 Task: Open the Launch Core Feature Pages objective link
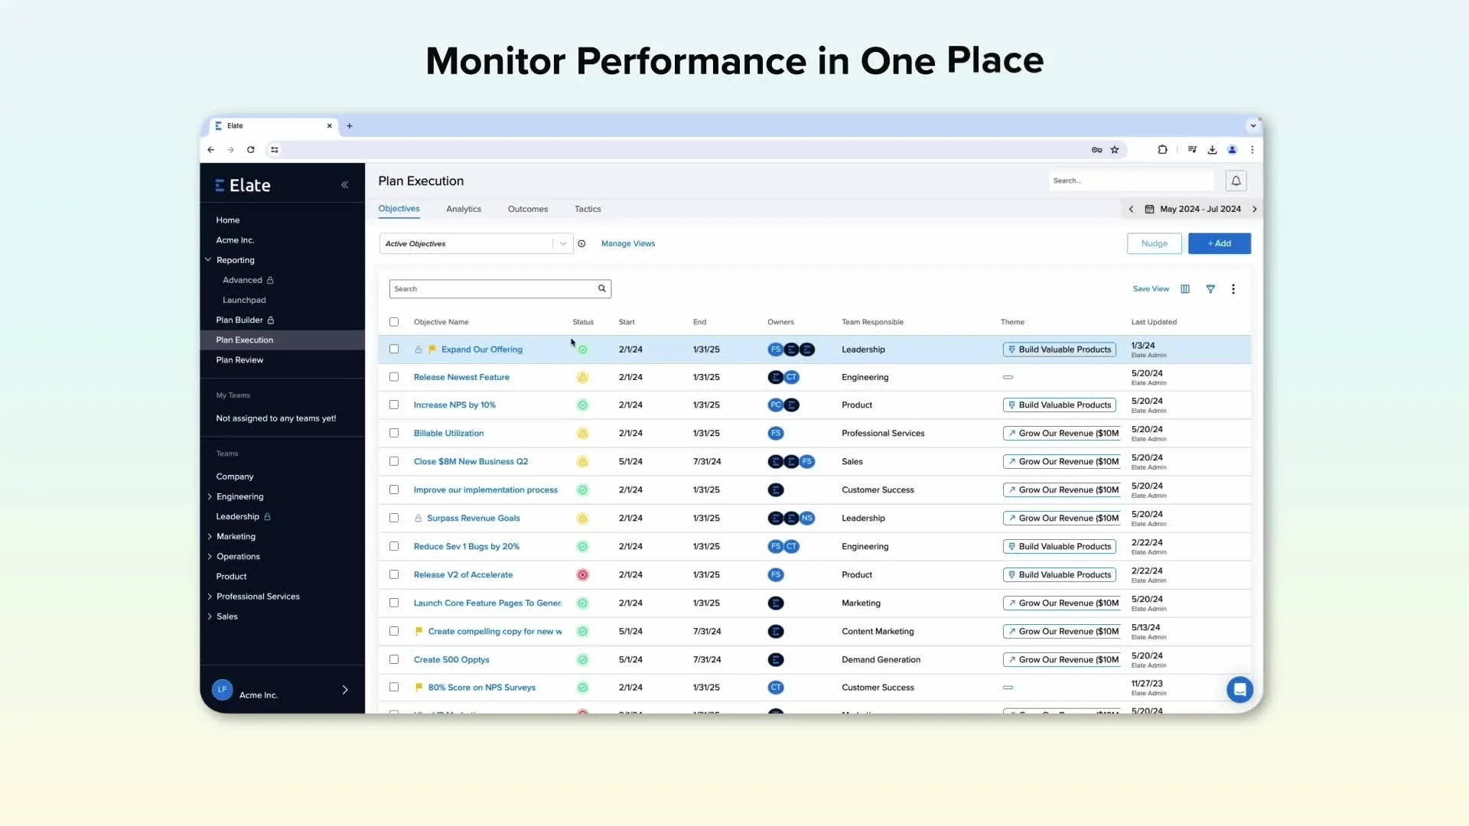click(x=487, y=603)
